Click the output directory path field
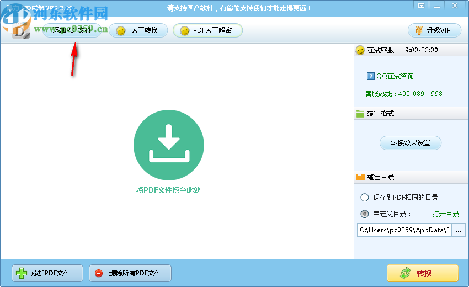 404,230
